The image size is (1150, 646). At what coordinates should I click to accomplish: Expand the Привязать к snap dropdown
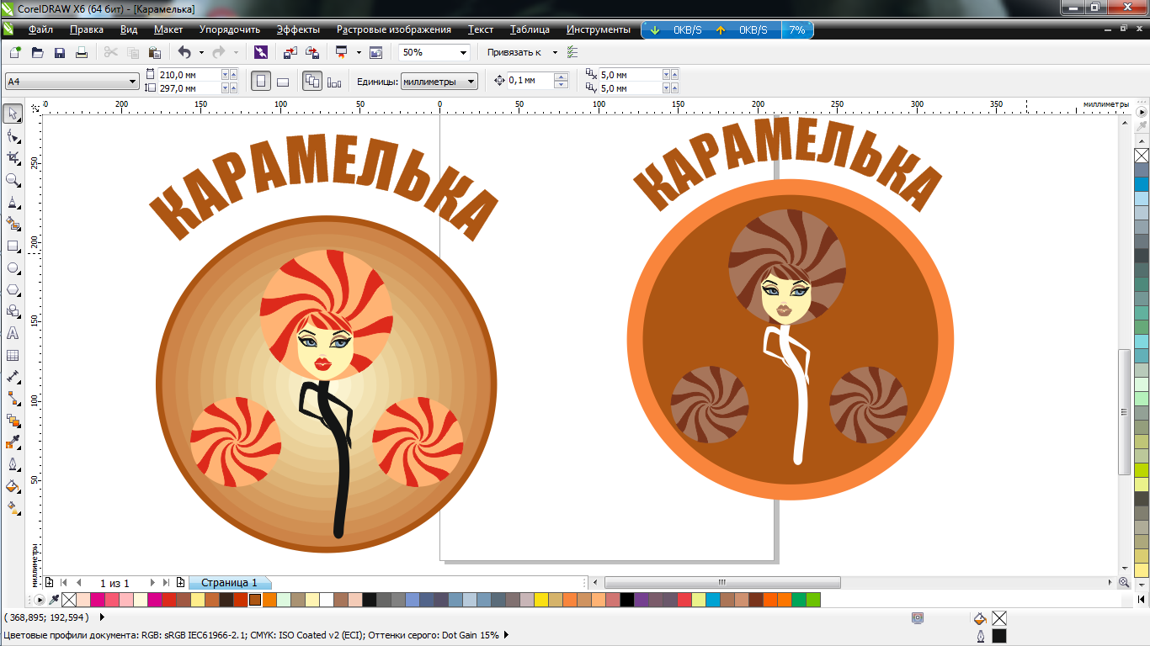point(555,52)
